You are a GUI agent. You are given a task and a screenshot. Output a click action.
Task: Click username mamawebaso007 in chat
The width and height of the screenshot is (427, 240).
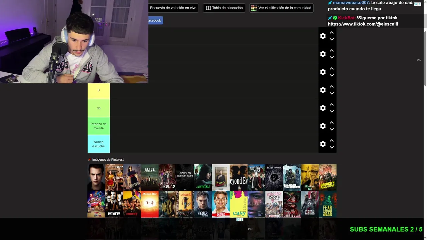(x=351, y=3)
